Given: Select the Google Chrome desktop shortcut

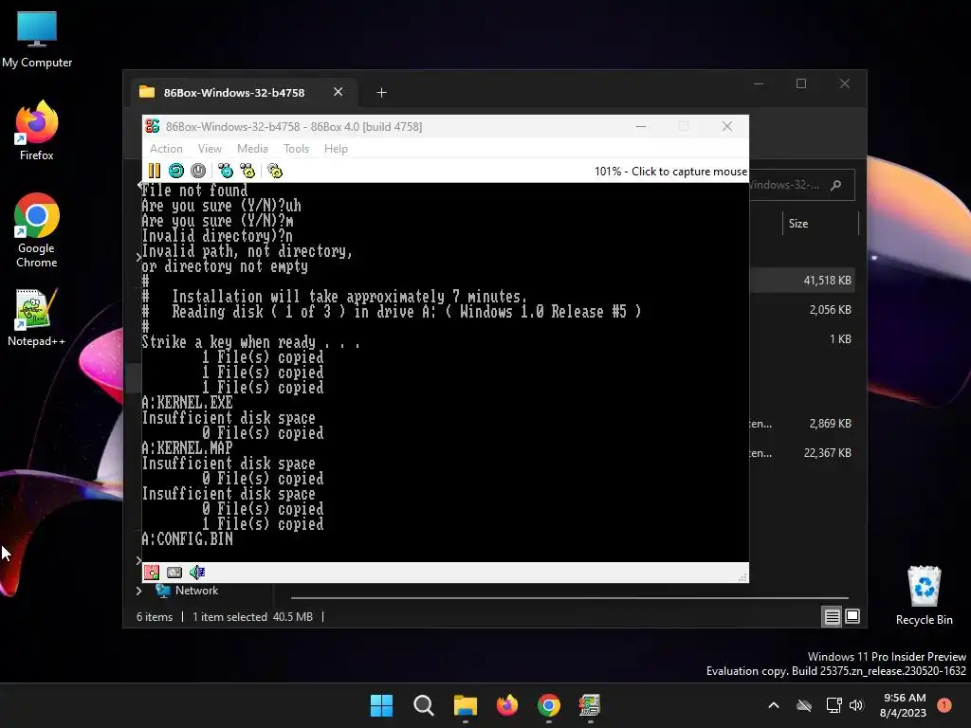Looking at the screenshot, I should click(37, 230).
